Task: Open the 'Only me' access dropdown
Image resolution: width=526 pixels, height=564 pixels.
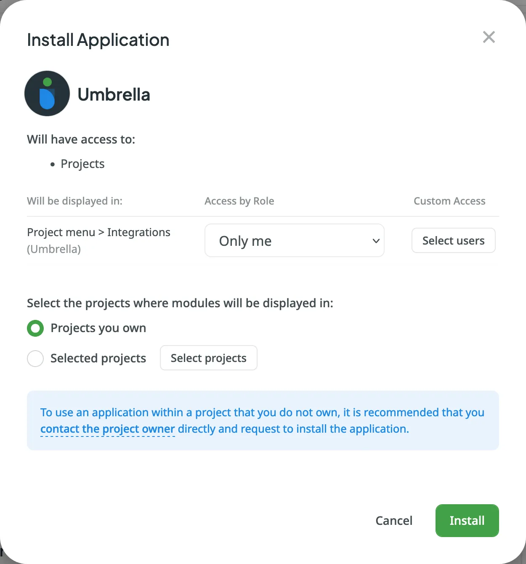Action: (294, 240)
